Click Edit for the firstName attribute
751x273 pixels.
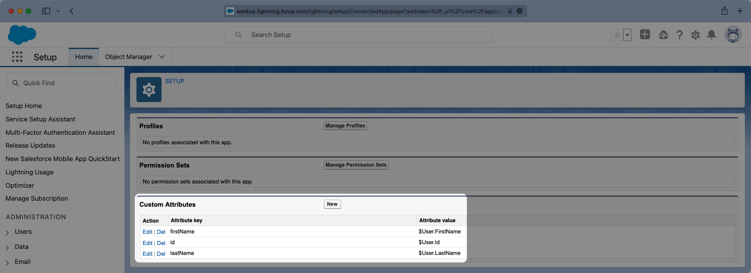click(147, 232)
